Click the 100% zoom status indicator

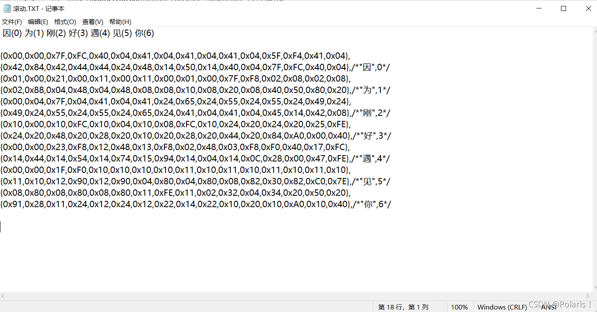click(x=459, y=307)
